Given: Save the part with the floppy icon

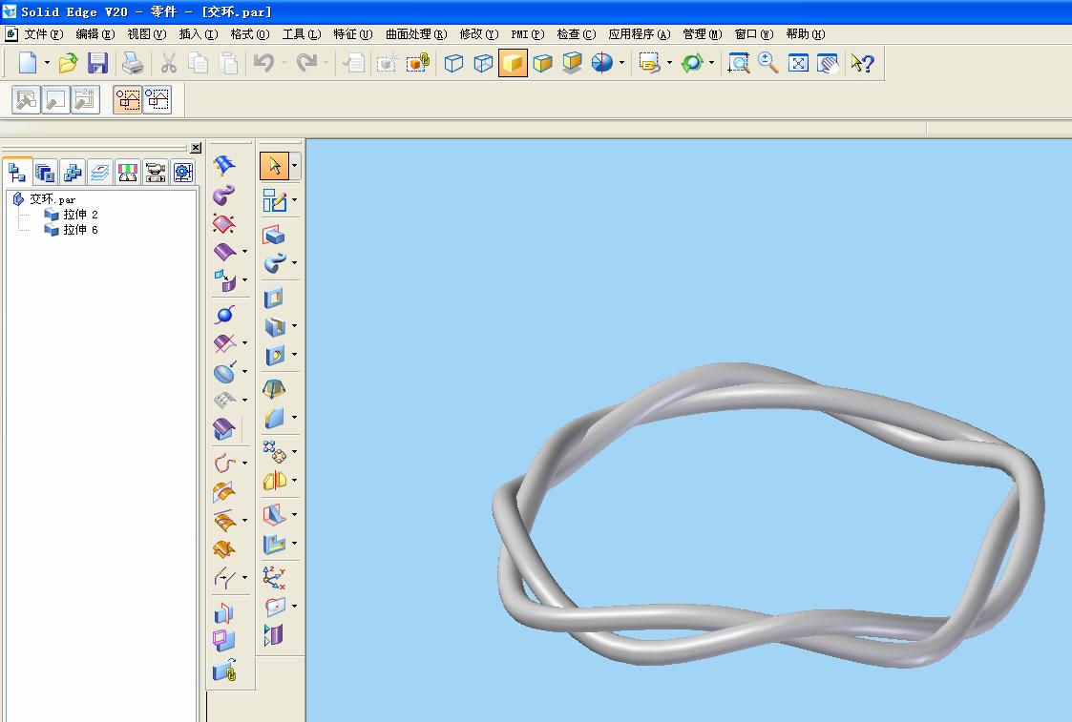Looking at the screenshot, I should [x=97, y=63].
